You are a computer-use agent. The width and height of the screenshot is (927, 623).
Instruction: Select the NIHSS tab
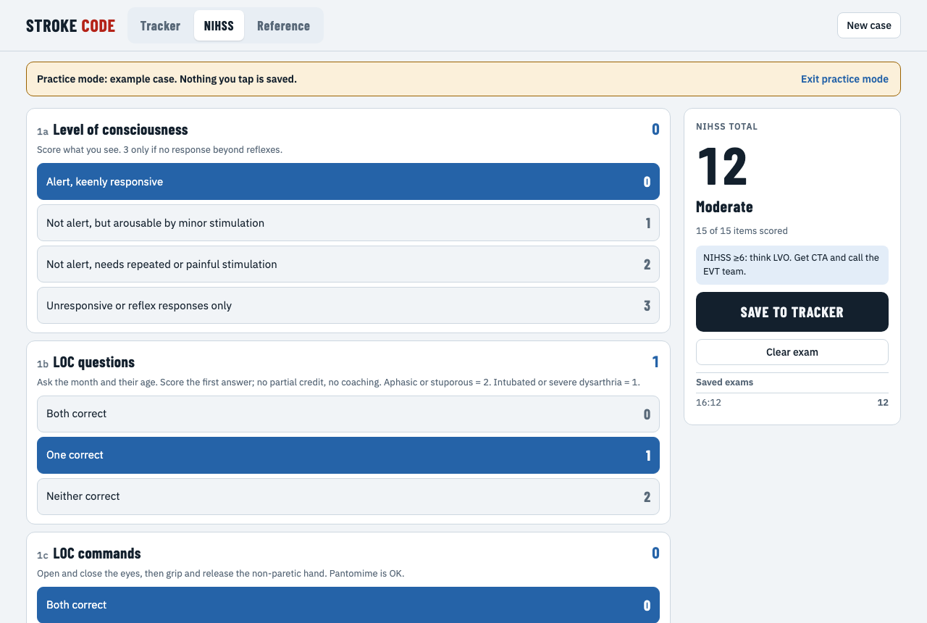tap(219, 25)
